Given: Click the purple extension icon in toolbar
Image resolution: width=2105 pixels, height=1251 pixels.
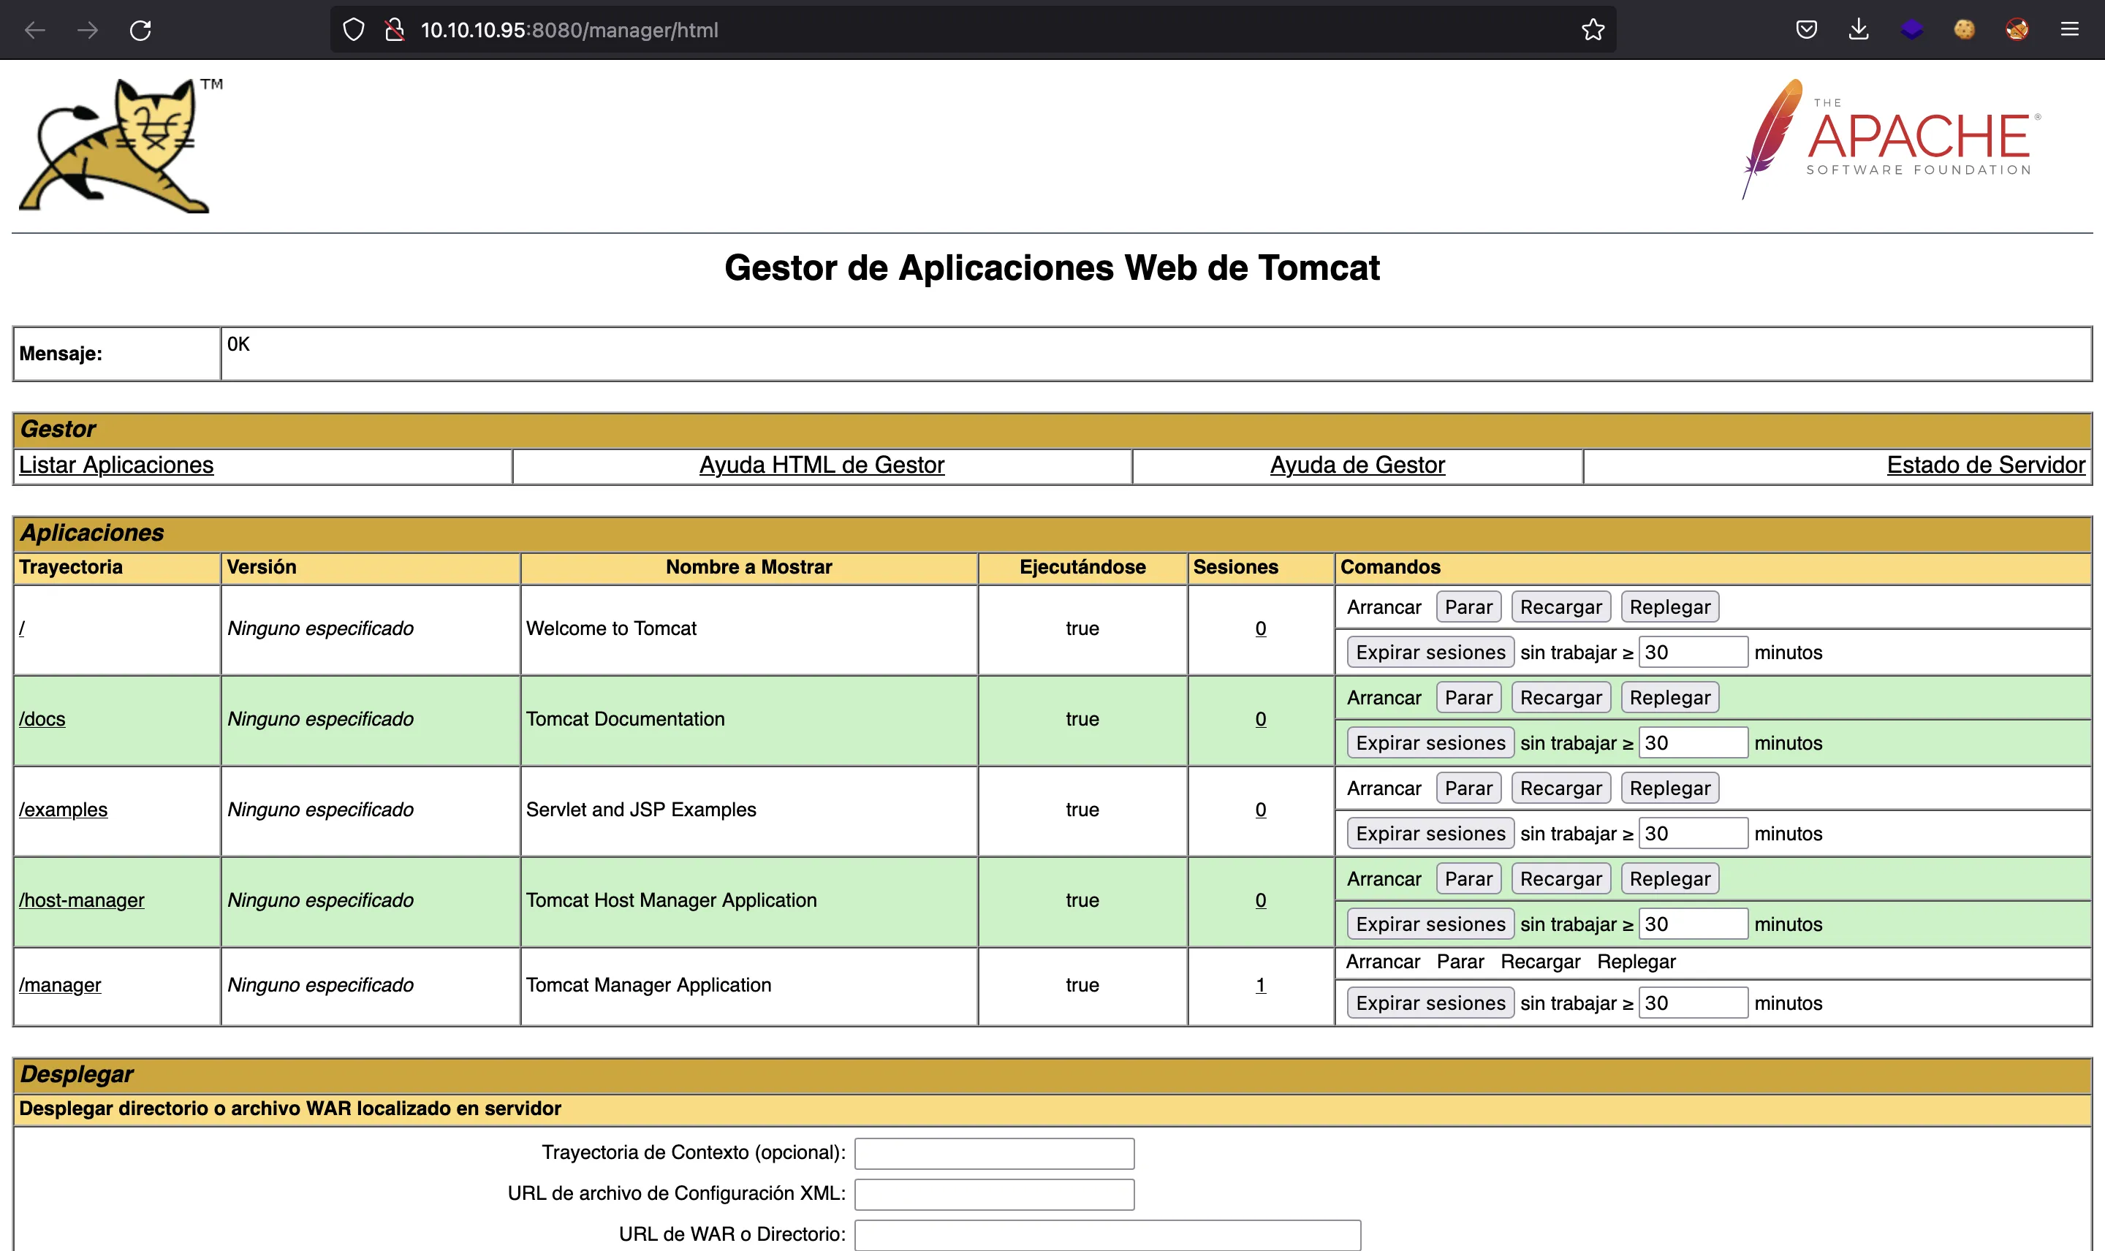Looking at the screenshot, I should [x=1912, y=31].
